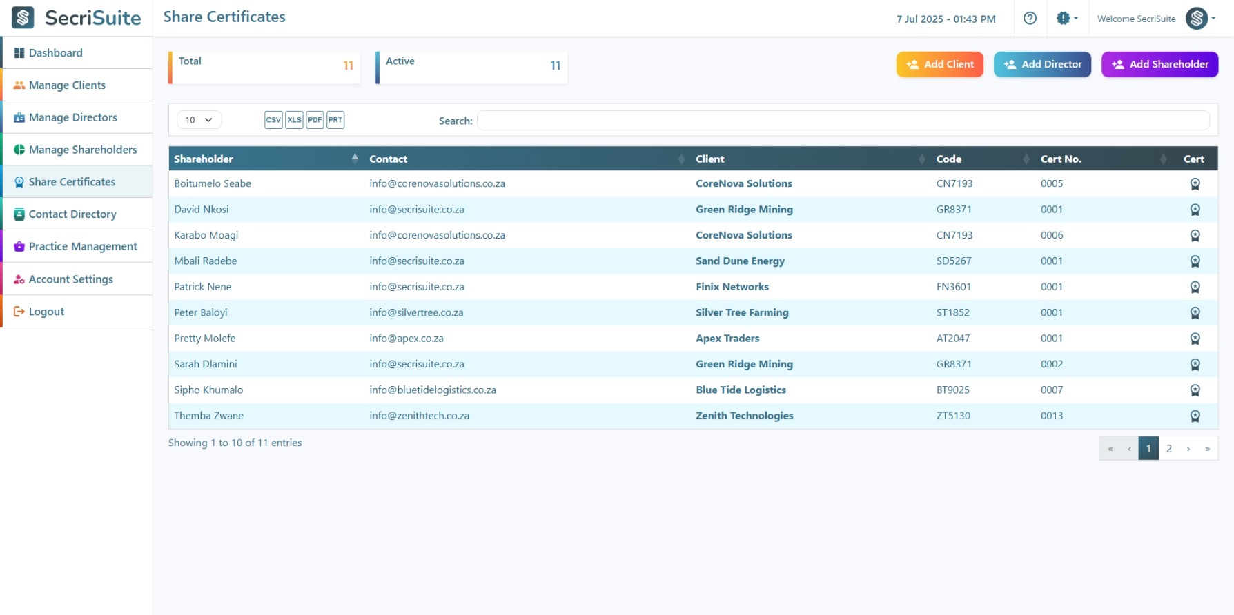Open the settings gear dropdown in header
The height and width of the screenshot is (615, 1234).
coord(1067,19)
